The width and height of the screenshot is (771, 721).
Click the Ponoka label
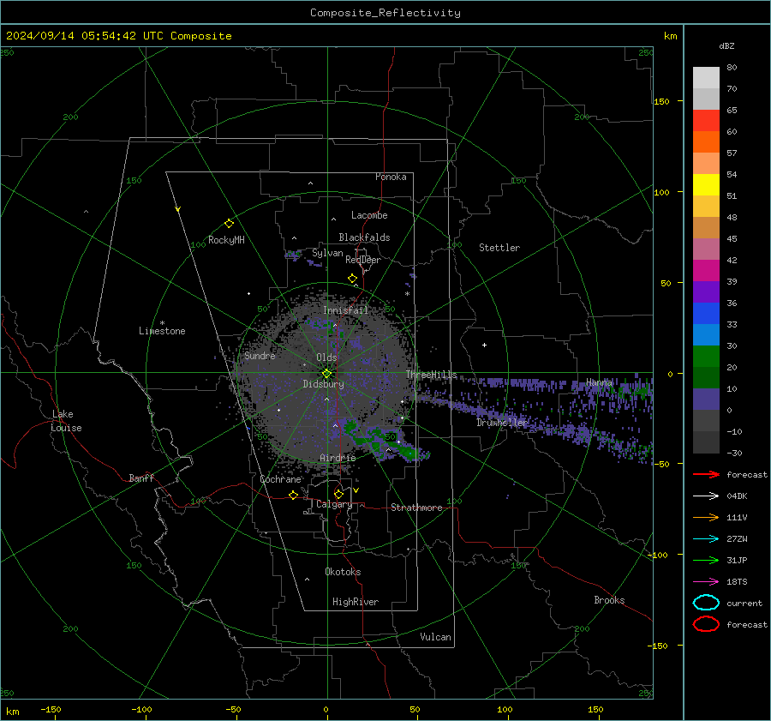coord(391,177)
